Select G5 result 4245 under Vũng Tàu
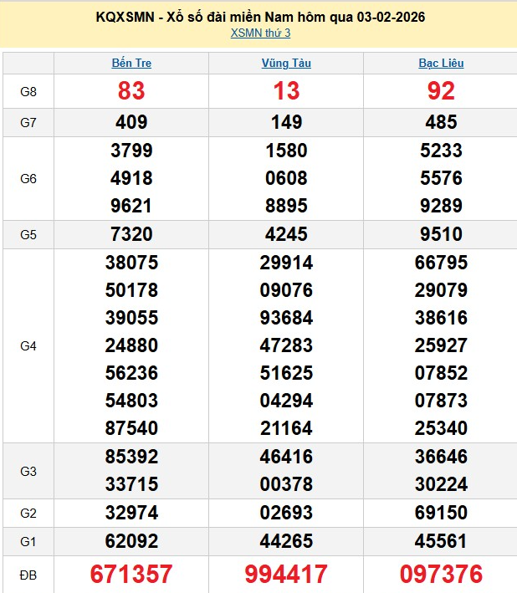The height and width of the screenshot is (593, 517). pos(286,234)
